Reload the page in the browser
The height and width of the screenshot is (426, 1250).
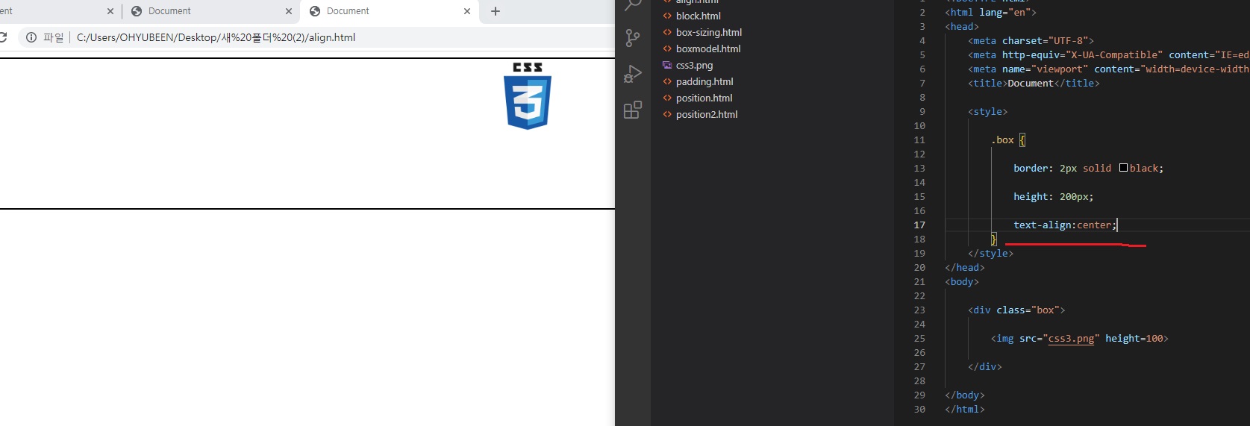[3, 37]
